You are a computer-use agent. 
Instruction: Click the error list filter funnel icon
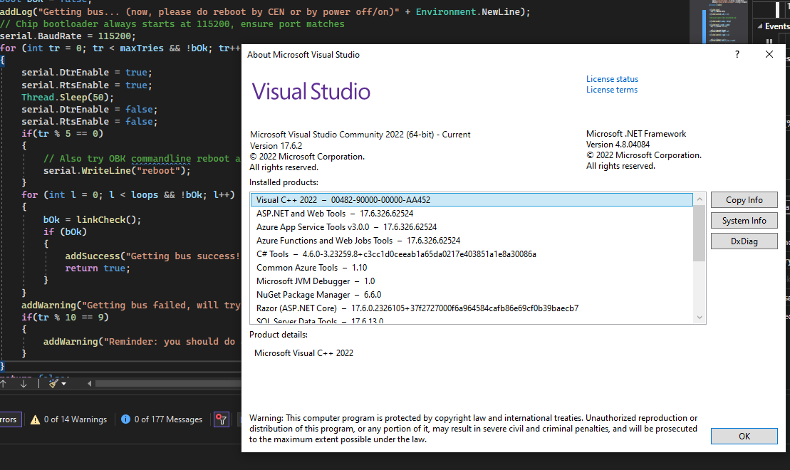click(x=221, y=419)
